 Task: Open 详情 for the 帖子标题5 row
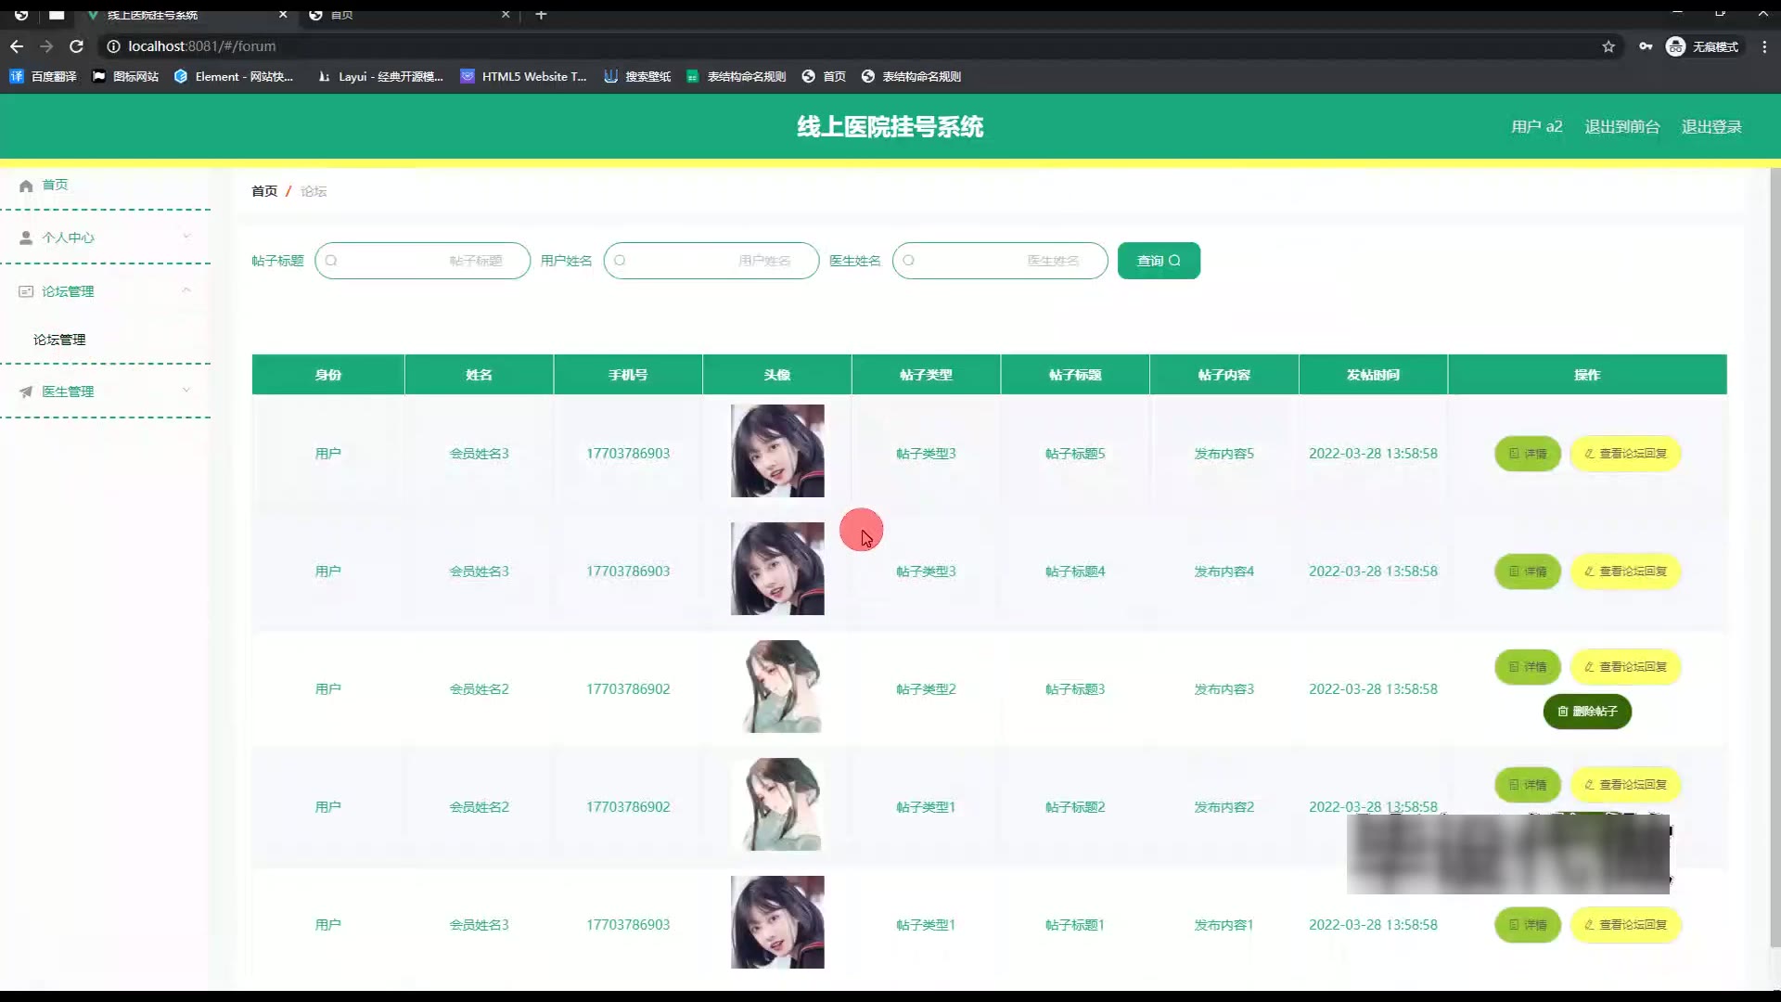click(x=1527, y=454)
